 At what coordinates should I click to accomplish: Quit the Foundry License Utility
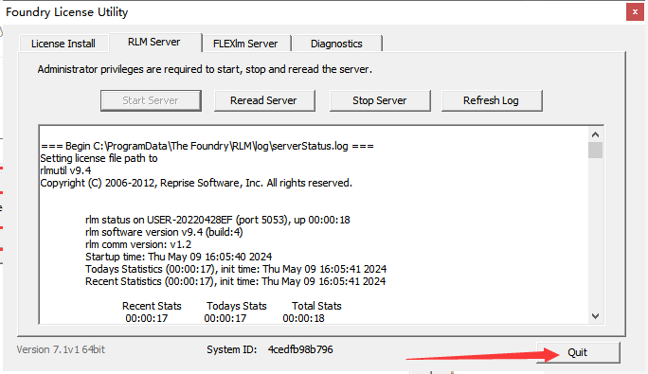[578, 352]
